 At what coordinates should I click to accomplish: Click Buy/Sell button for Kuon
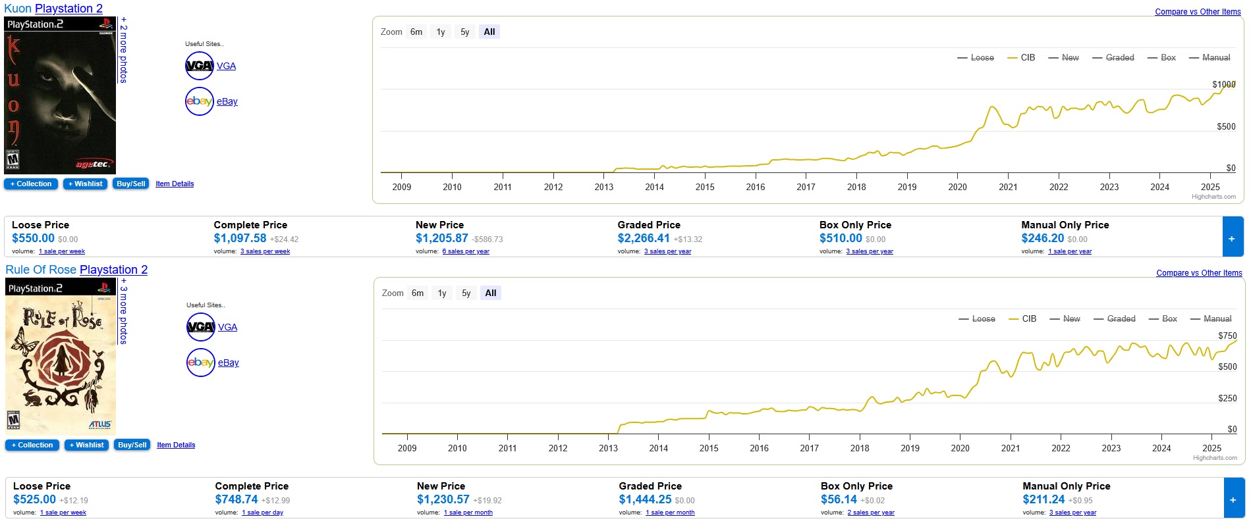click(x=131, y=184)
